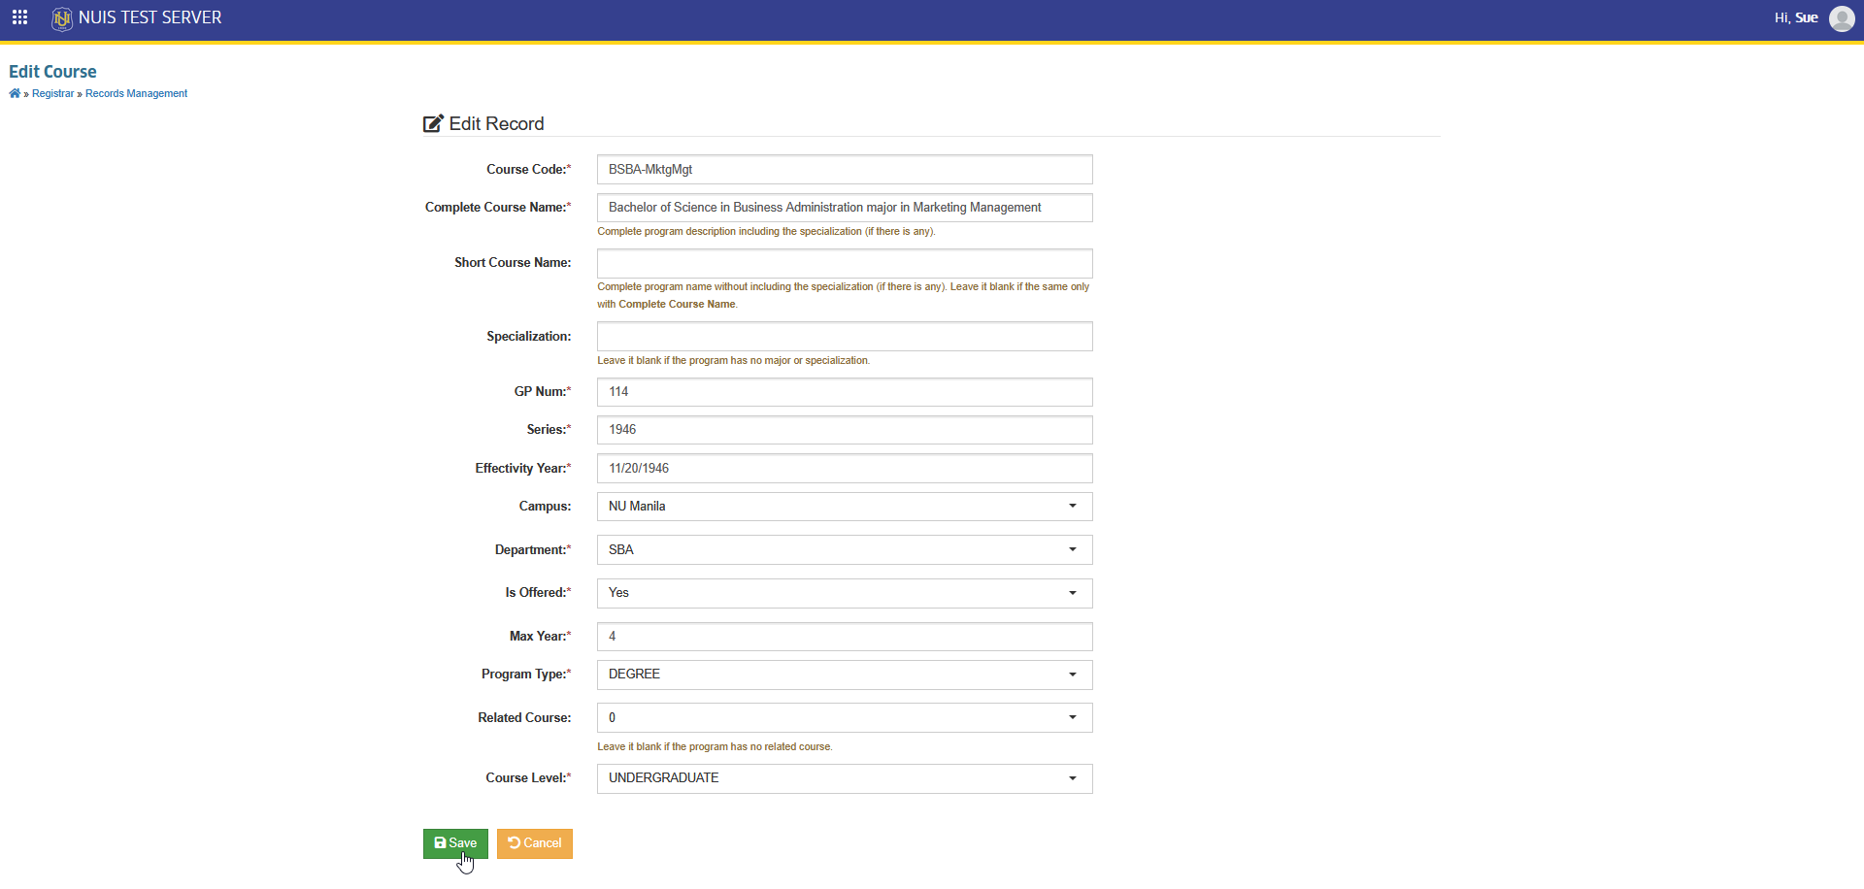Click the Edit Record pencil icon
This screenshot has height=889, width=1864.
point(433,123)
